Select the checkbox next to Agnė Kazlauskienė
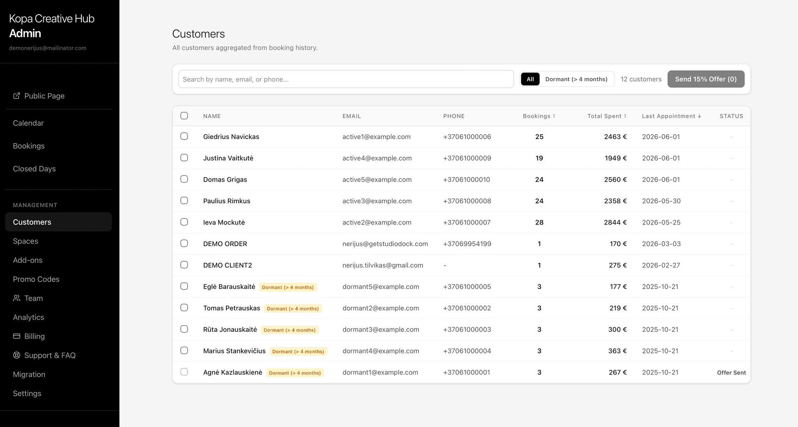The height and width of the screenshot is (427, 798). coord(184,372)
